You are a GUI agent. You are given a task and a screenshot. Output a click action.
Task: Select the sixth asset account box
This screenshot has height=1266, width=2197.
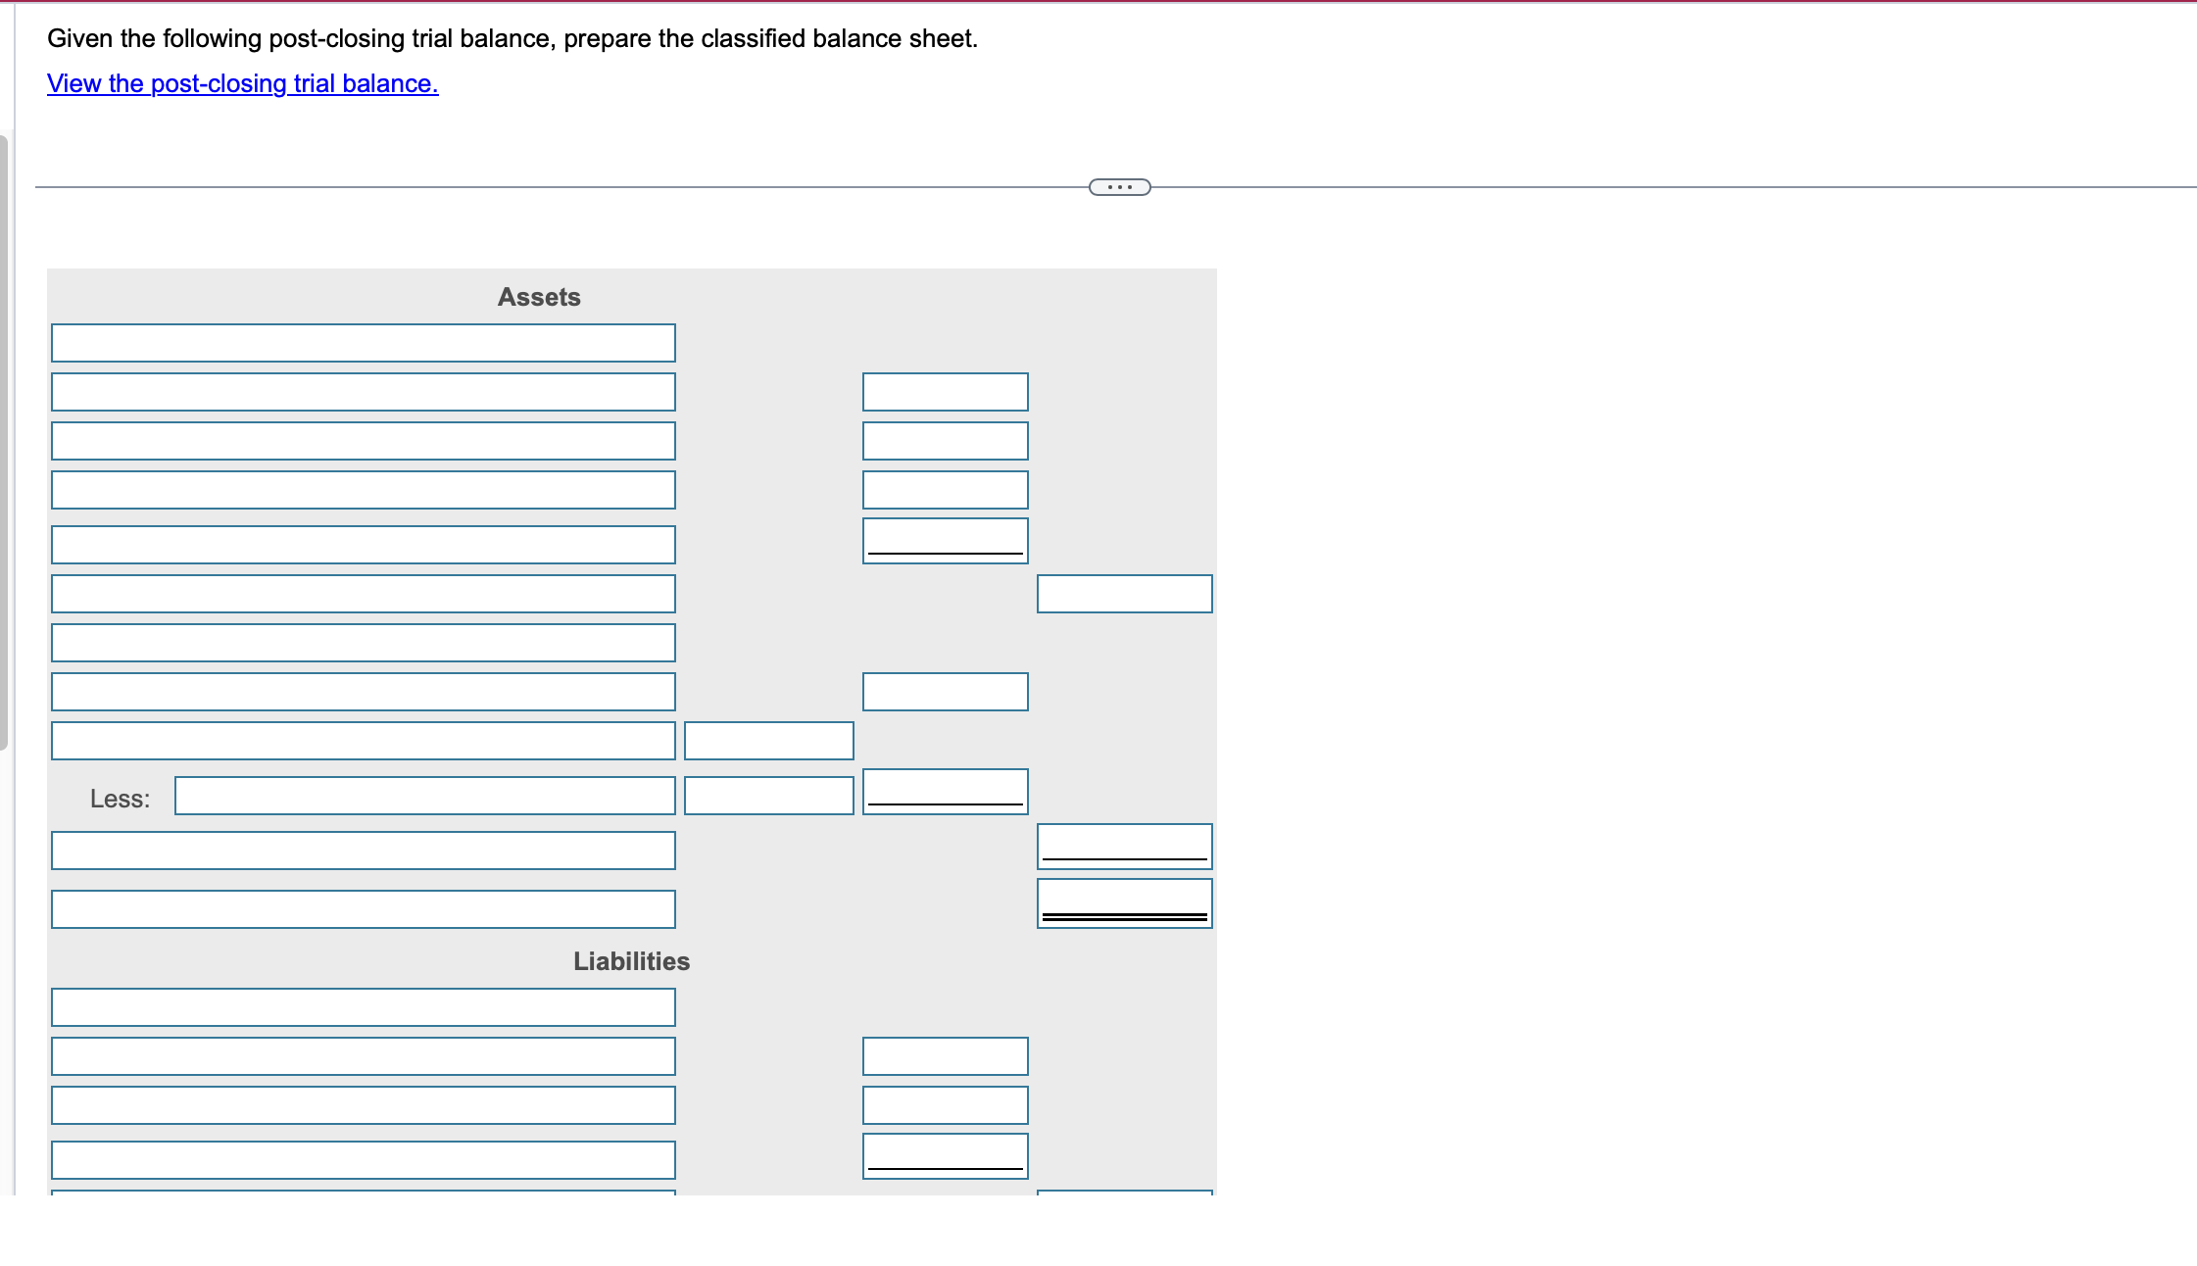point(363,593)
